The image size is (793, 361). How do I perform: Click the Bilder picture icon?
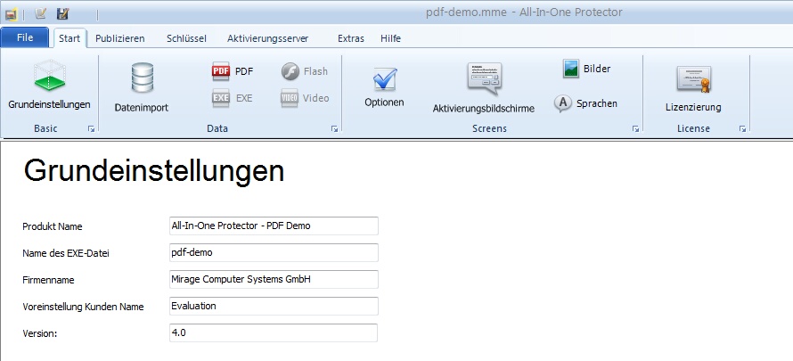[x=571, y=69]
